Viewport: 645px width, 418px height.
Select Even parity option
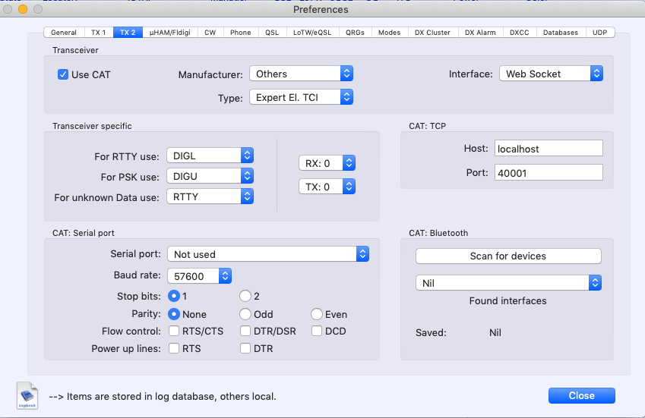pyautogui.click(x=317, y=314)
